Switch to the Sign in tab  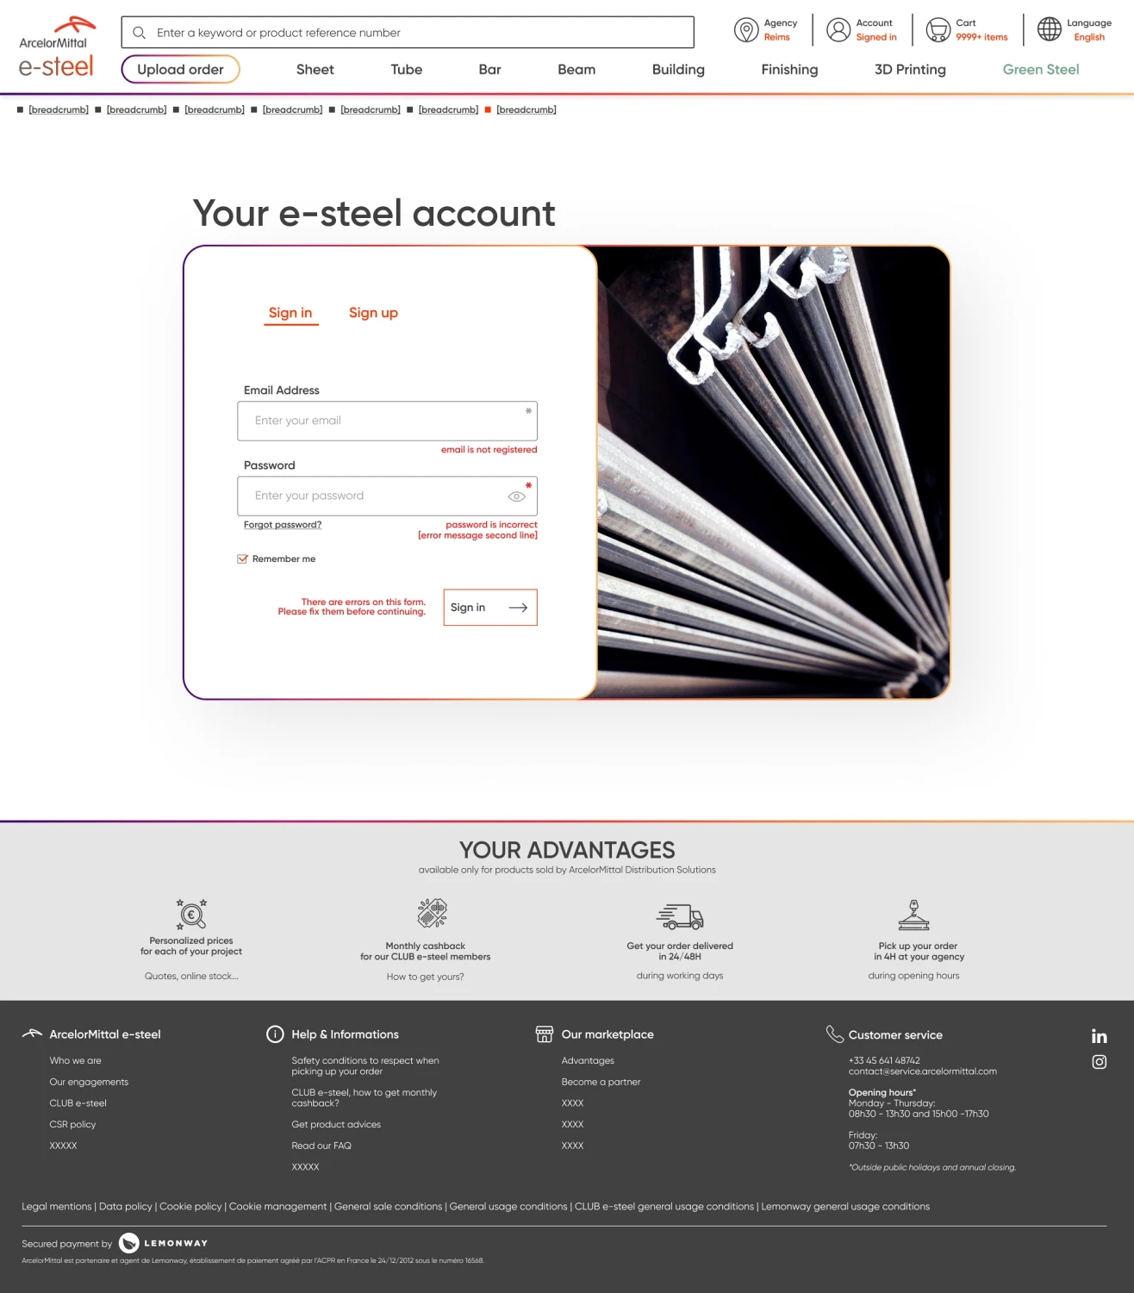(290, 313)
